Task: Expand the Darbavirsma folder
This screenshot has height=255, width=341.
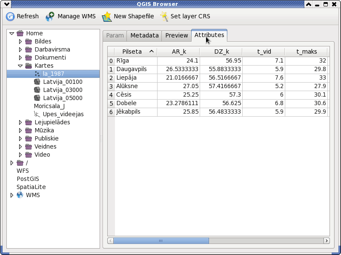Action: tap(20, 49)
